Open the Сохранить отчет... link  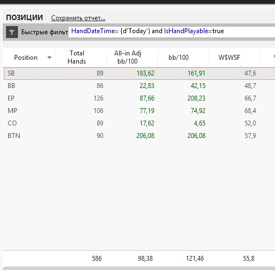click(78, 18)
